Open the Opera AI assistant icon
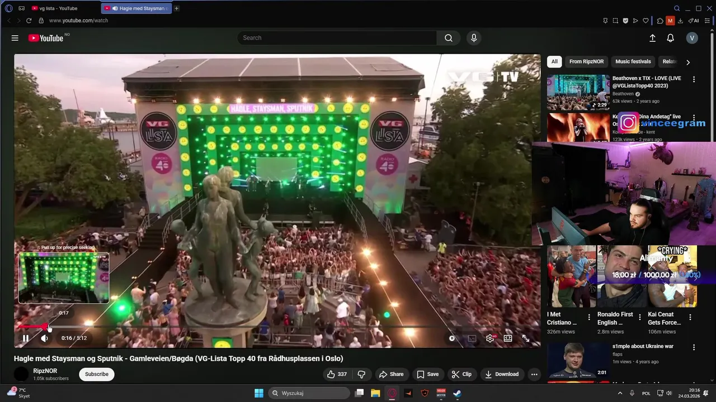716x402 pixels. coord(694,21)
